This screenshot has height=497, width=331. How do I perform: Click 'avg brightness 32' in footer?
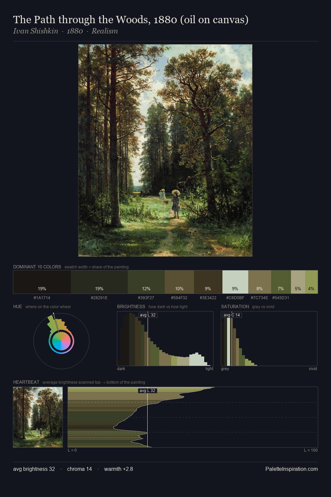point(34,469)
